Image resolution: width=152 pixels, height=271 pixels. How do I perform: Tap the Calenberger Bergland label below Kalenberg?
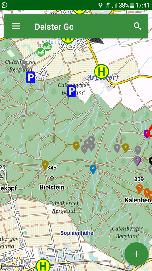point(128,232)
